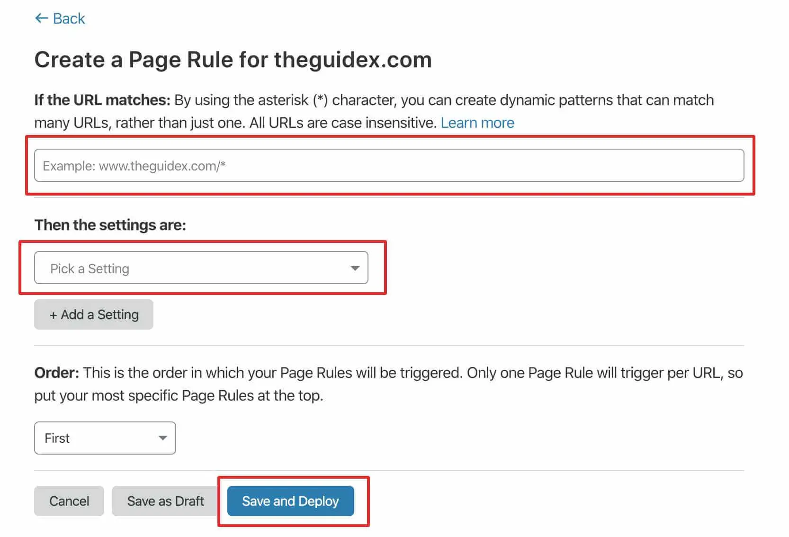The image size is (789, 537).
Task: Deploy the page rule via blue button
Action: tap(290, 501)
